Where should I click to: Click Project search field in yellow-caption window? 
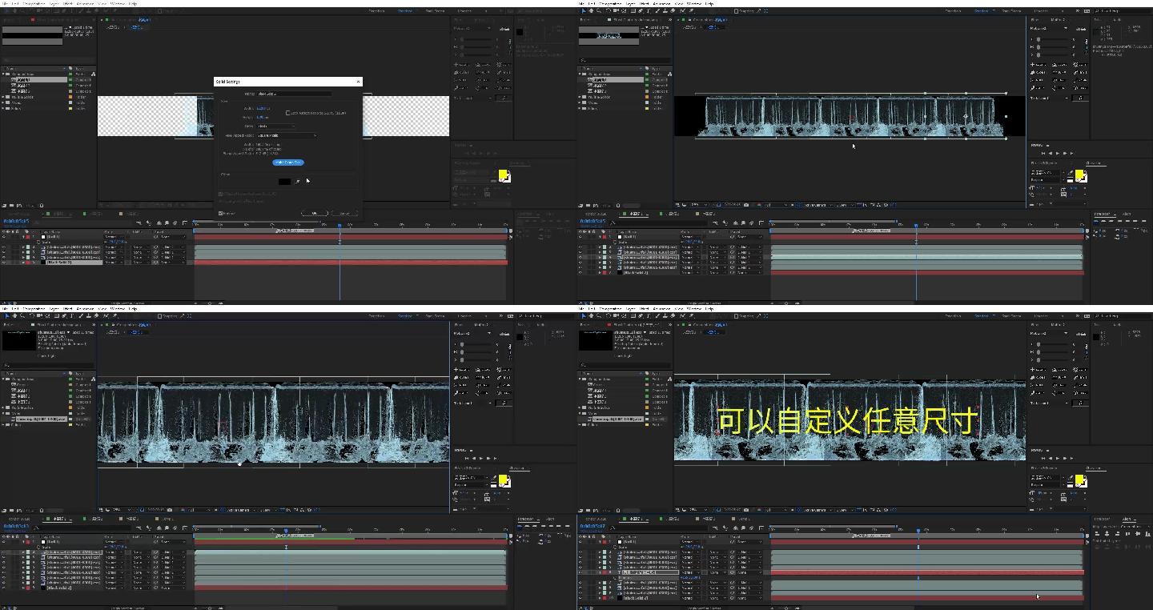pyautogui.click(x=625, y=364)
